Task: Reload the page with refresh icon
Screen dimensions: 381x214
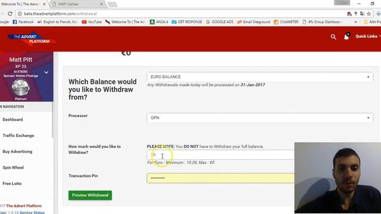Action: (10, 14)
